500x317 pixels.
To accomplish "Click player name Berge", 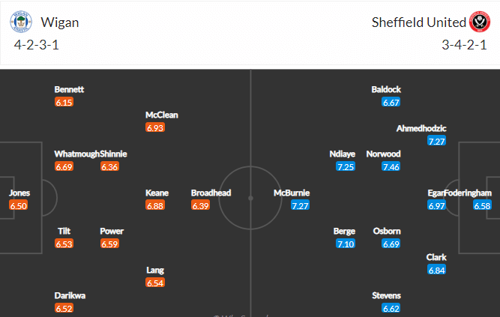I will click(344, 232).
